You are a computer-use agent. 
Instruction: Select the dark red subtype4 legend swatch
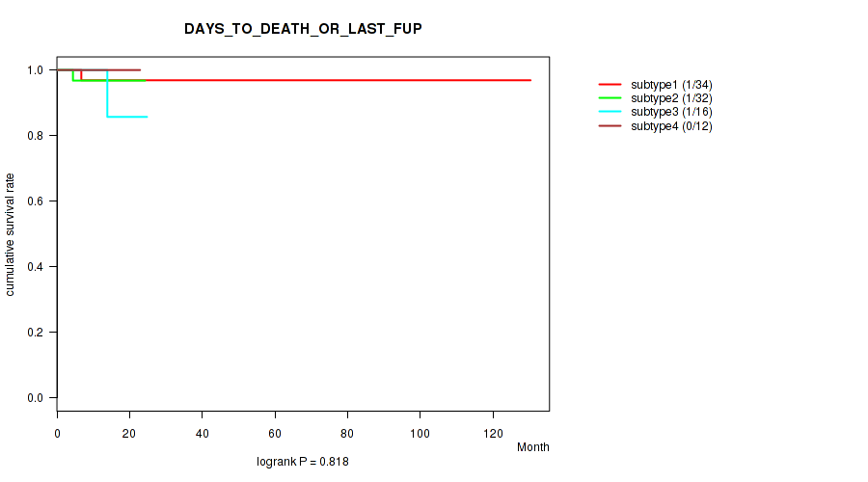610,126
